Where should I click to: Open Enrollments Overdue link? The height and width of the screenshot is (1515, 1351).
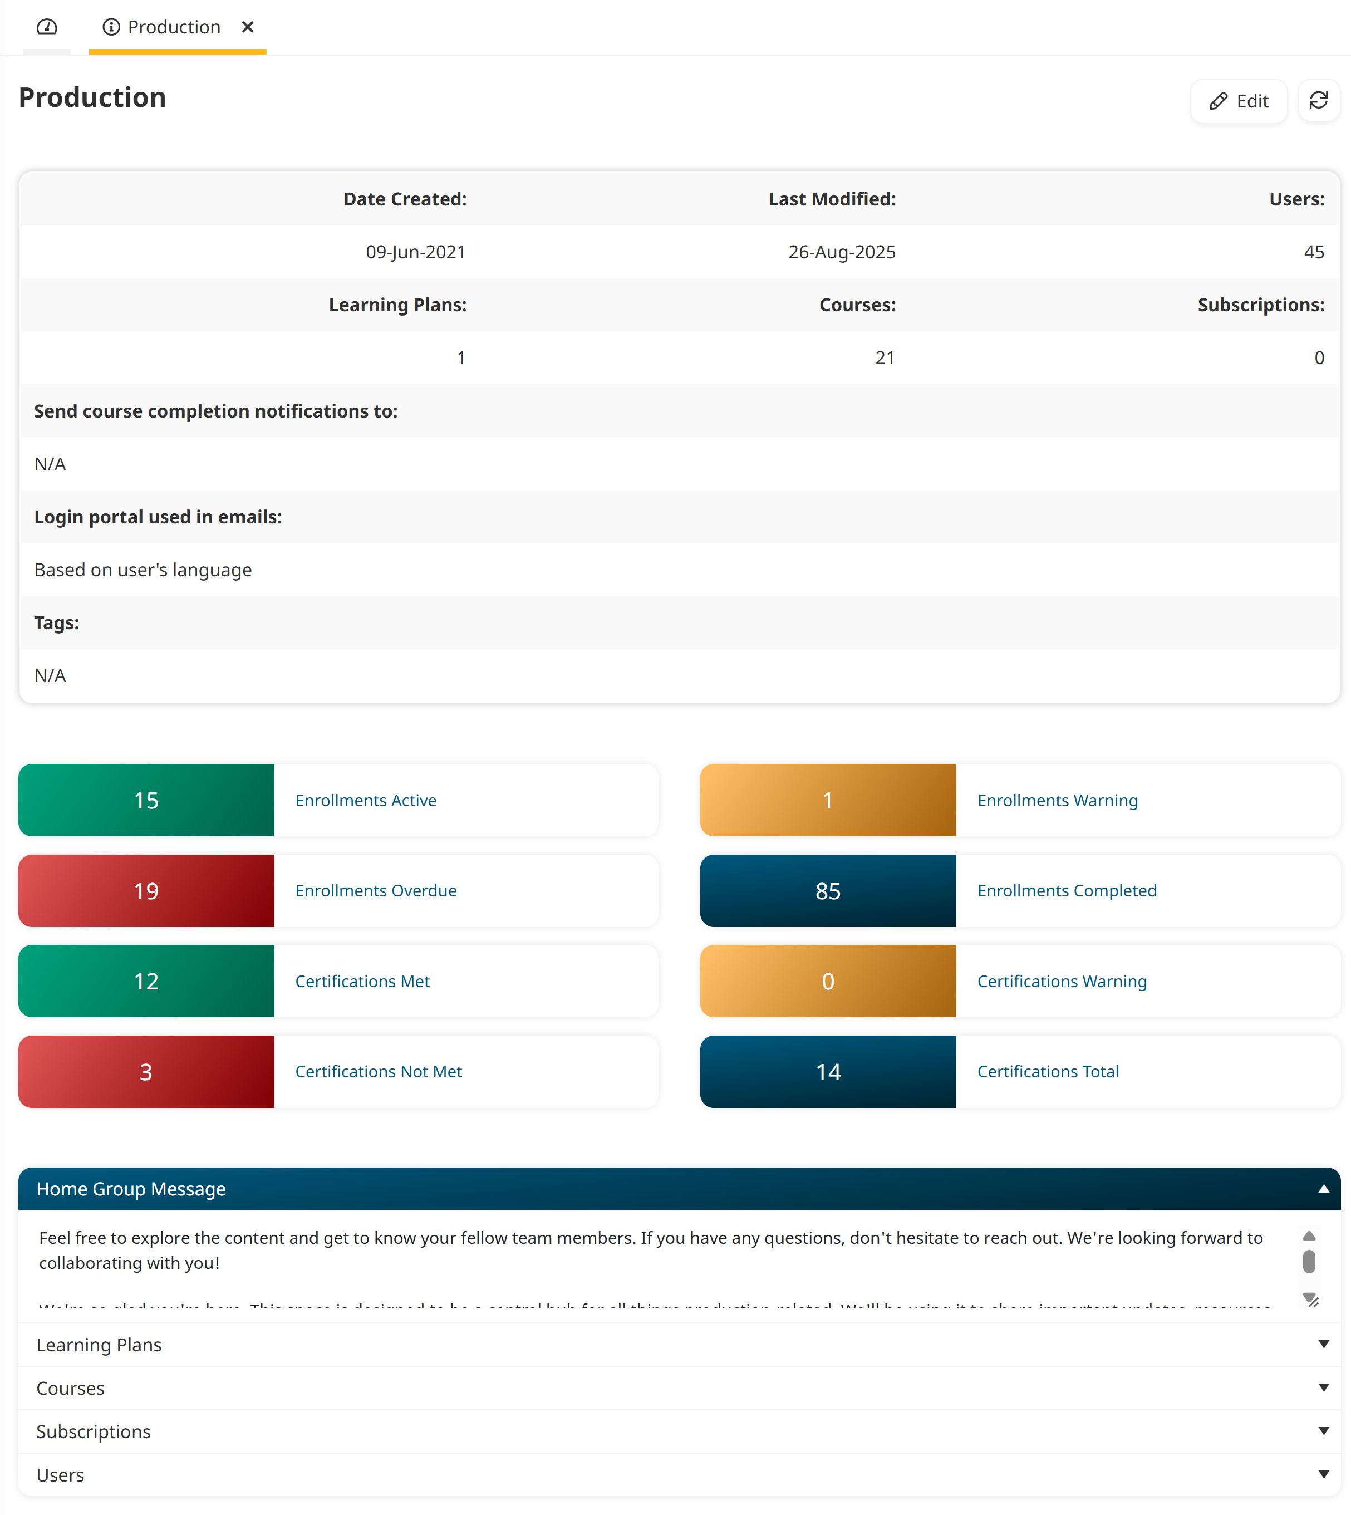coord(376,891)
